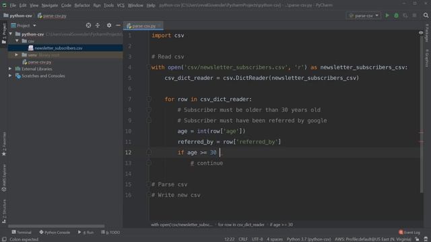431x242 pixels.
Task: Fold the with-open block at line 4
Action: click(148, 67)
